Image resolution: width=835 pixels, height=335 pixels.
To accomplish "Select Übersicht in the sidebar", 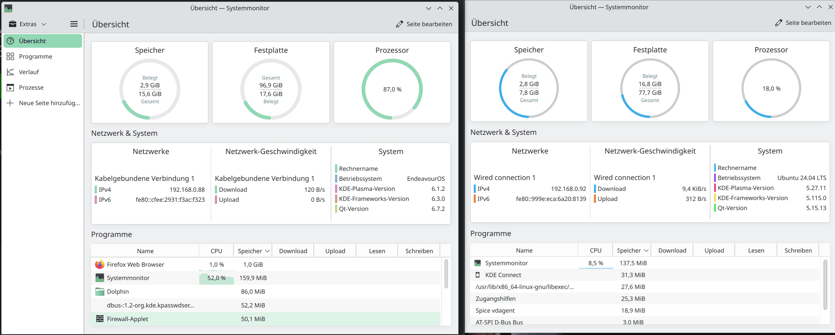I will [x=43, y=41].
